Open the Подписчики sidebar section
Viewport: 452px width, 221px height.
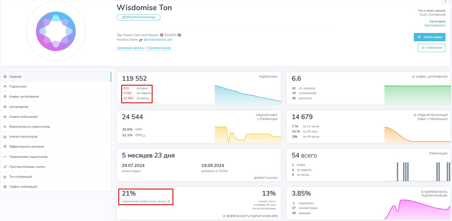tap(56, 87)
